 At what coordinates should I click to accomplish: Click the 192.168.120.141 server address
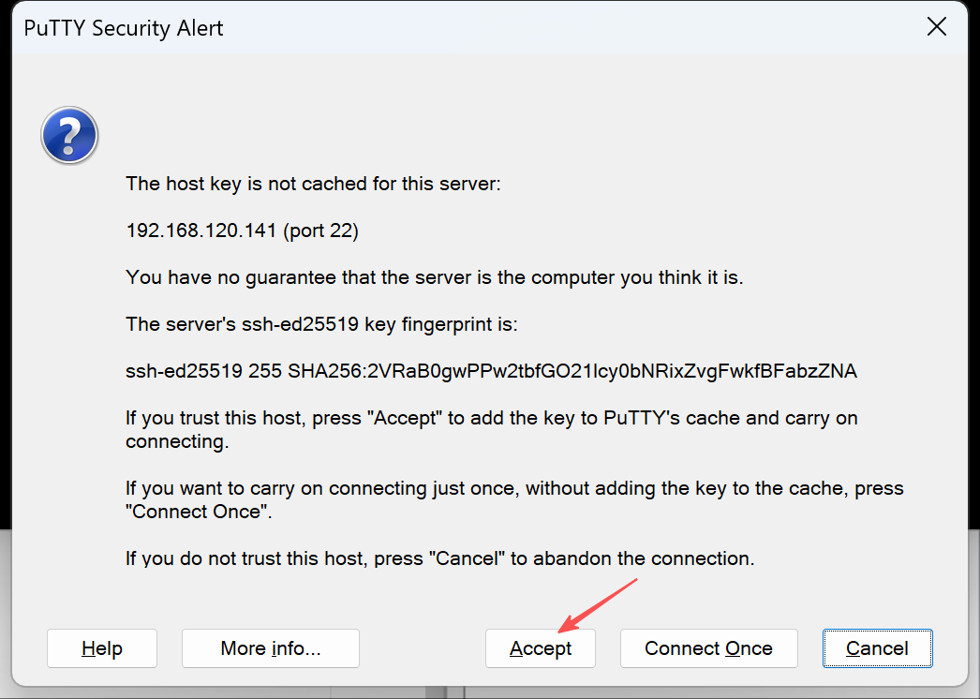(x=202, y=231)
